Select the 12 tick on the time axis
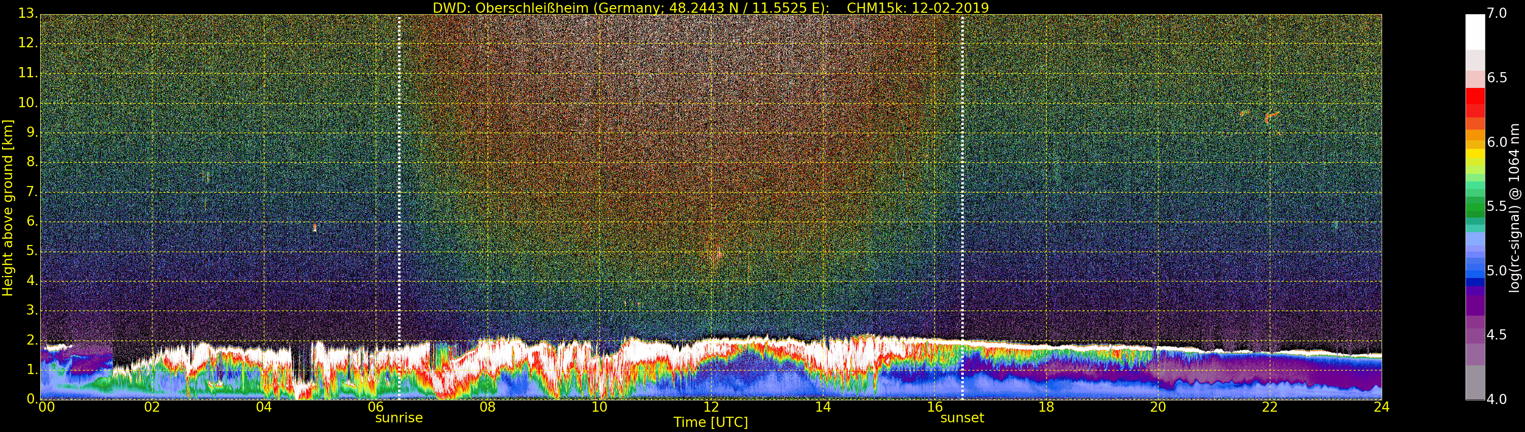The width and height of the screenshot is (1525, 432). tap(711, 407)
